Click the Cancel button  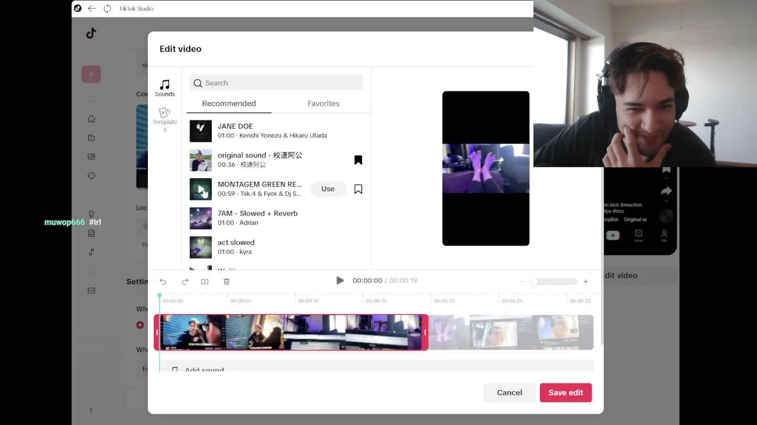pyautogui.click(x=509, y=393)
